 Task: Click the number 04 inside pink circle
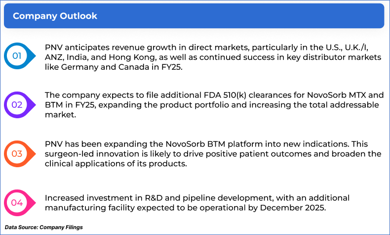pos(17,203)
